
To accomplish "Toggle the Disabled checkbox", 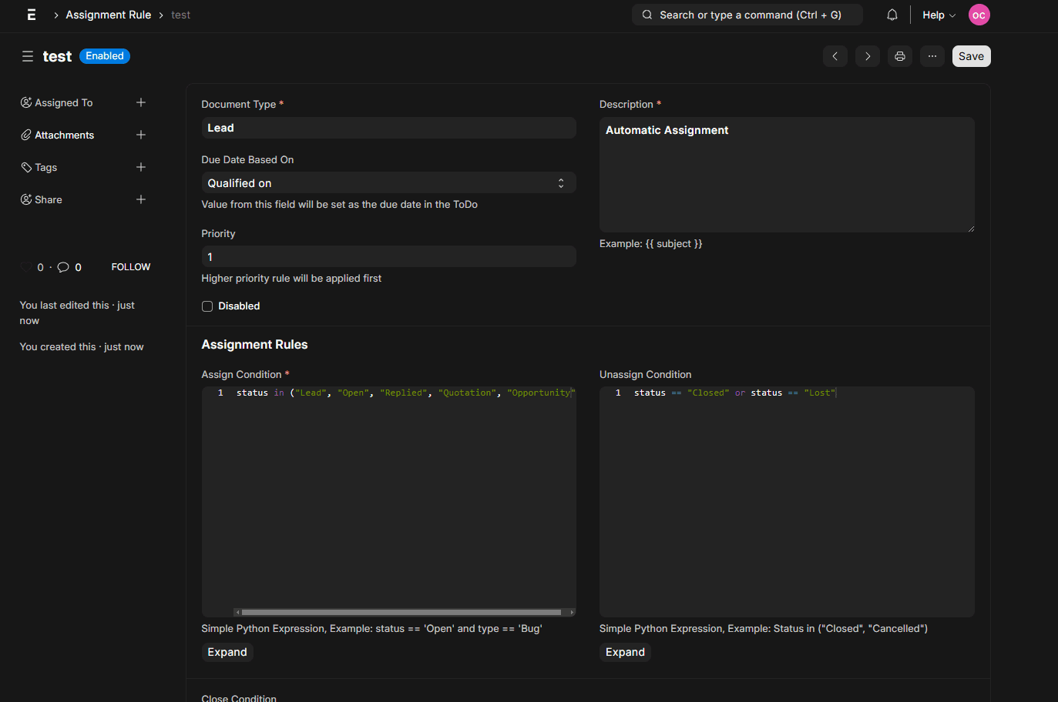I will pos(207,306).
